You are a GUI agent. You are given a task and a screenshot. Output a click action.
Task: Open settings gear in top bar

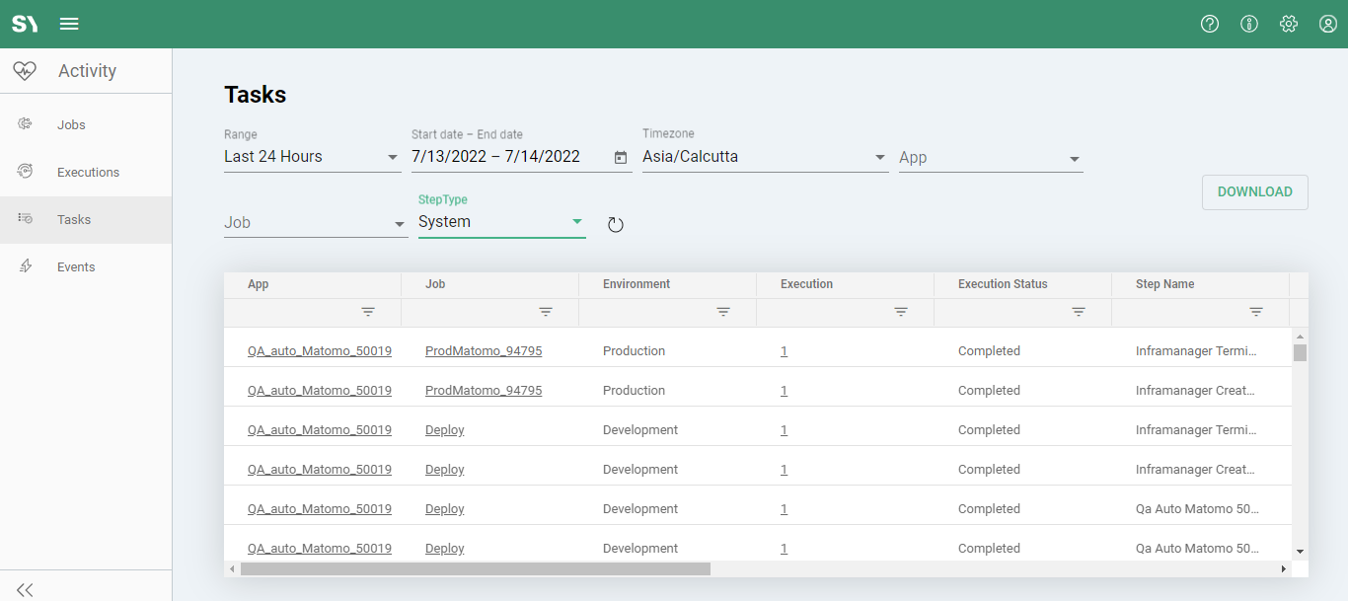click(1289, 24)
